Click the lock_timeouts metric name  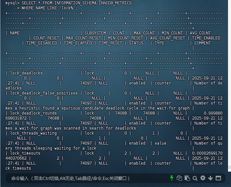pyautogui.click(x=25, y=153)
